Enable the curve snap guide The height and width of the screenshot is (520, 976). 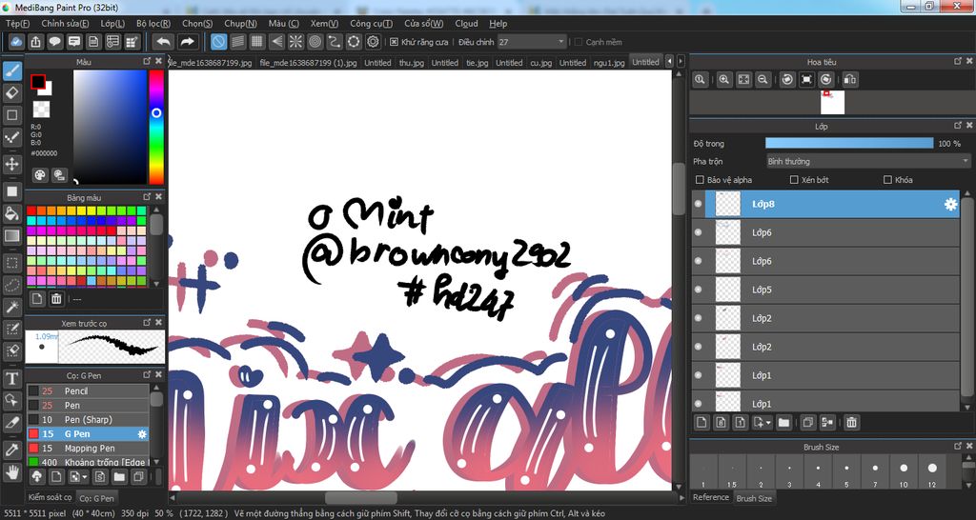click(x=335, y=42)
